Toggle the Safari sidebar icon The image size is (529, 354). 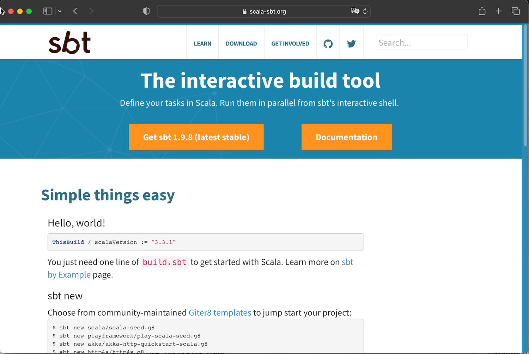[48, 11]
